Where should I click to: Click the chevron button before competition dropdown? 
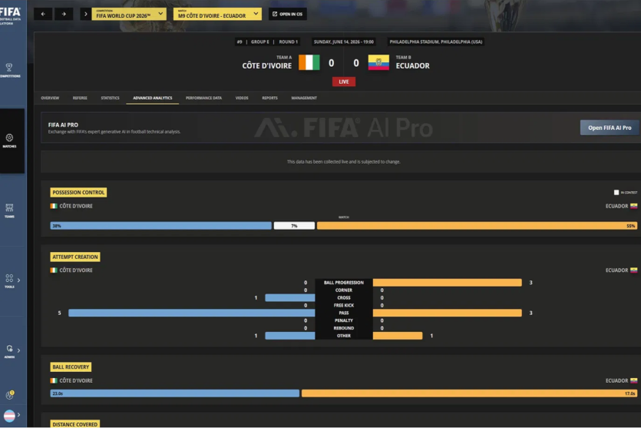(x=85, y=14)
